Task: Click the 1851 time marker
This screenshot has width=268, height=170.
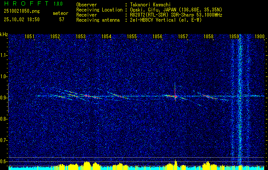Action: [x=29, y=37]
